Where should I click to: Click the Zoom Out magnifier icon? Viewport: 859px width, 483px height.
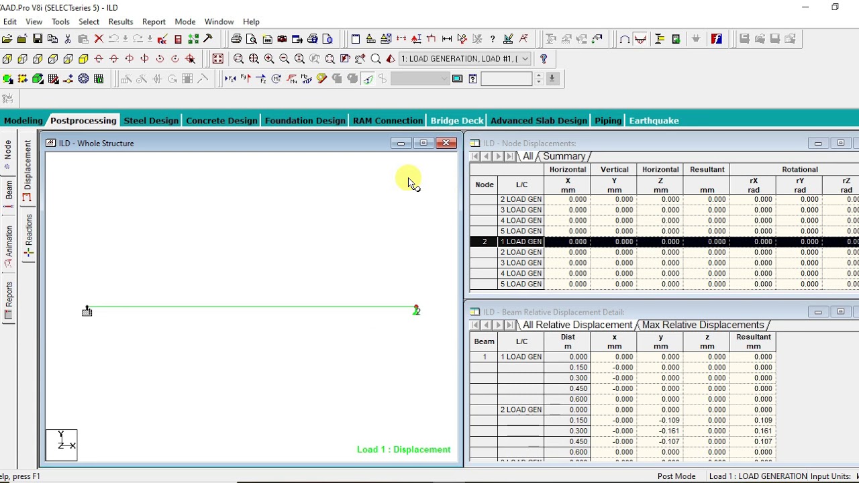pos(284,59)
